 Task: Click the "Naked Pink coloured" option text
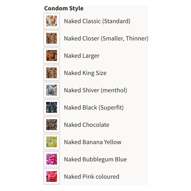coord(92,177)
